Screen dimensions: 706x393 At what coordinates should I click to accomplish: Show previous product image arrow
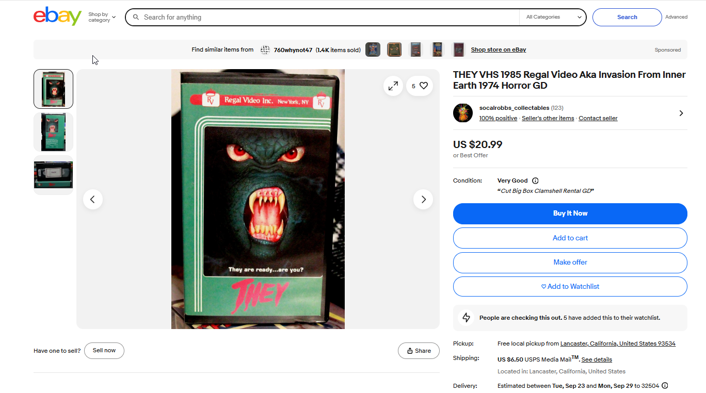pos(93,199)
